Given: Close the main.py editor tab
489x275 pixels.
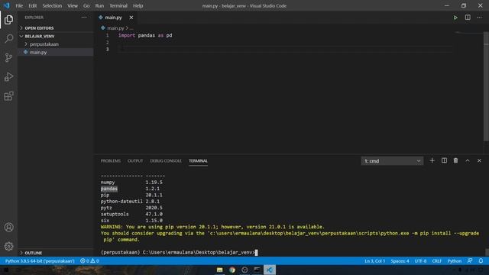Looking at the screenshot, I should [x=131, y=18].
